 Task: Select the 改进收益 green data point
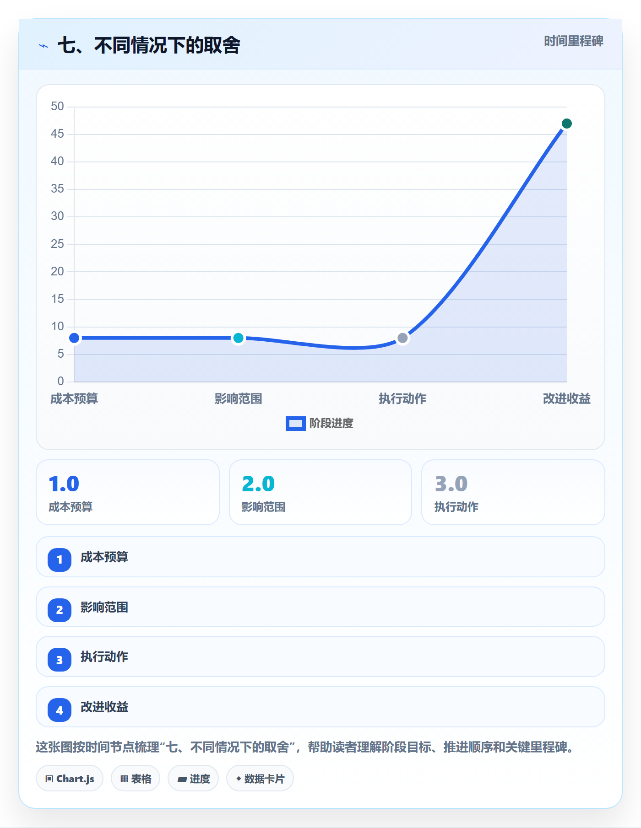(566, 124)
